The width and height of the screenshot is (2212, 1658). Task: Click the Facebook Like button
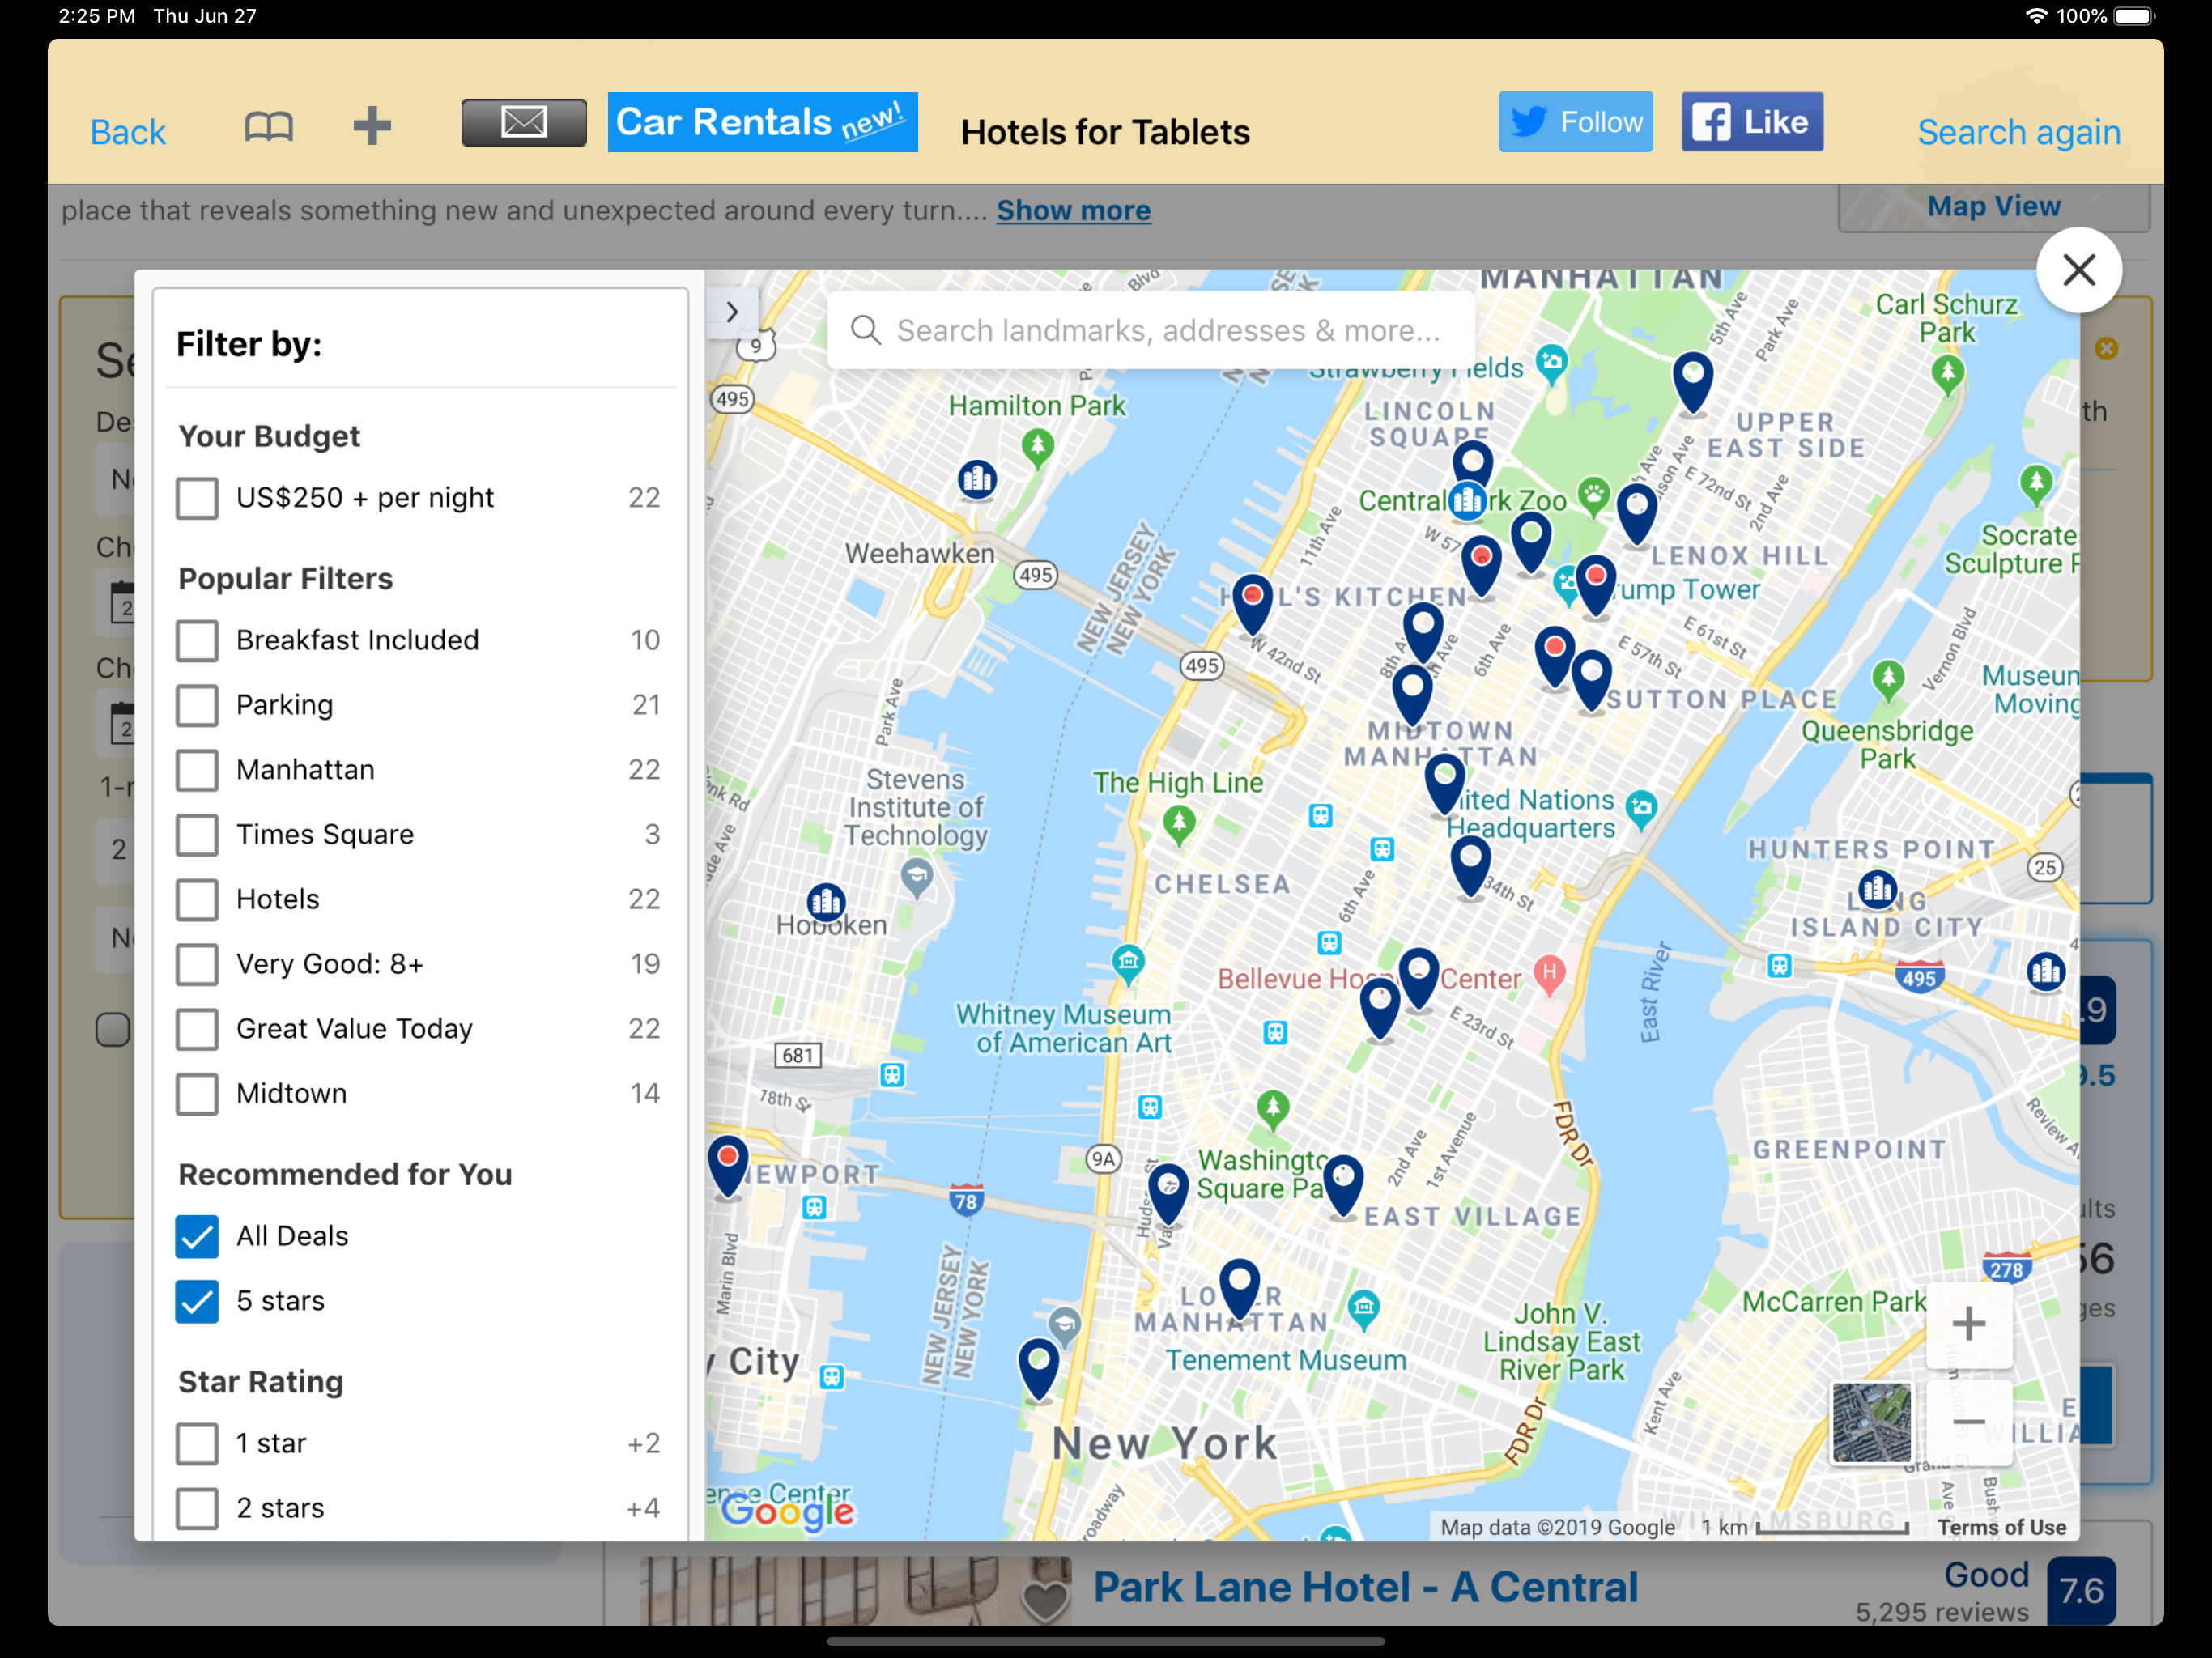point(1752,122)
